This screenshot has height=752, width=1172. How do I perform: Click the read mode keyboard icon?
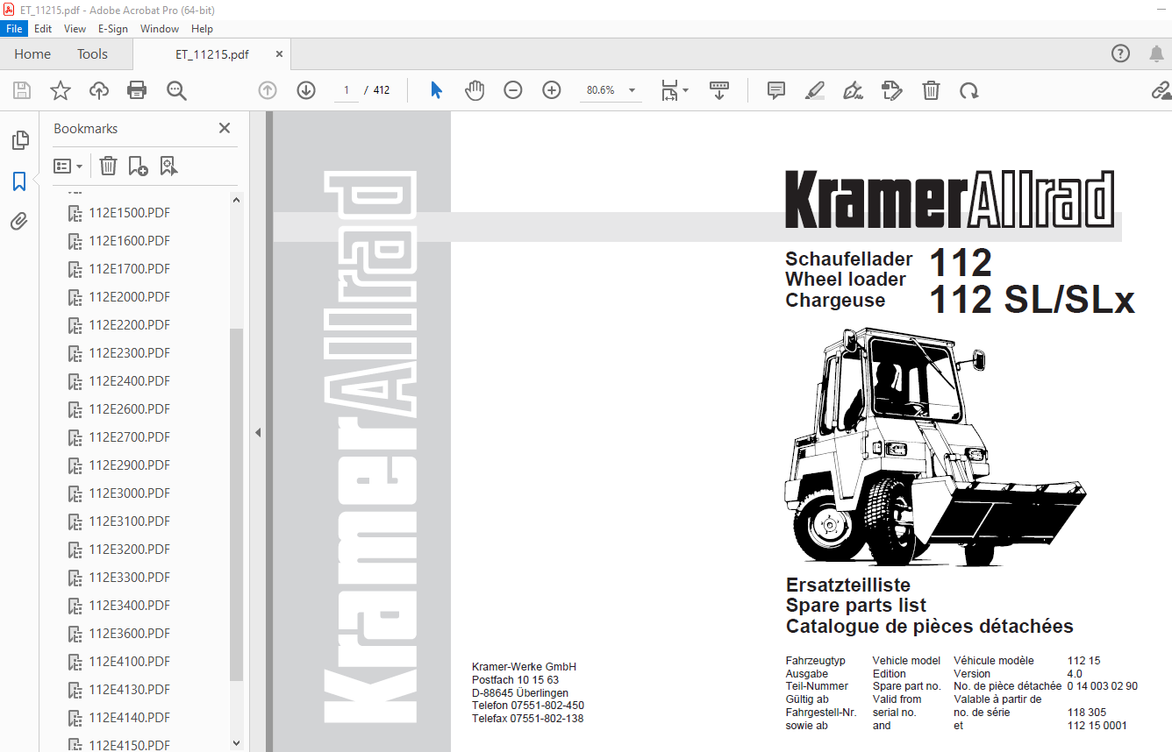point(719,90)
